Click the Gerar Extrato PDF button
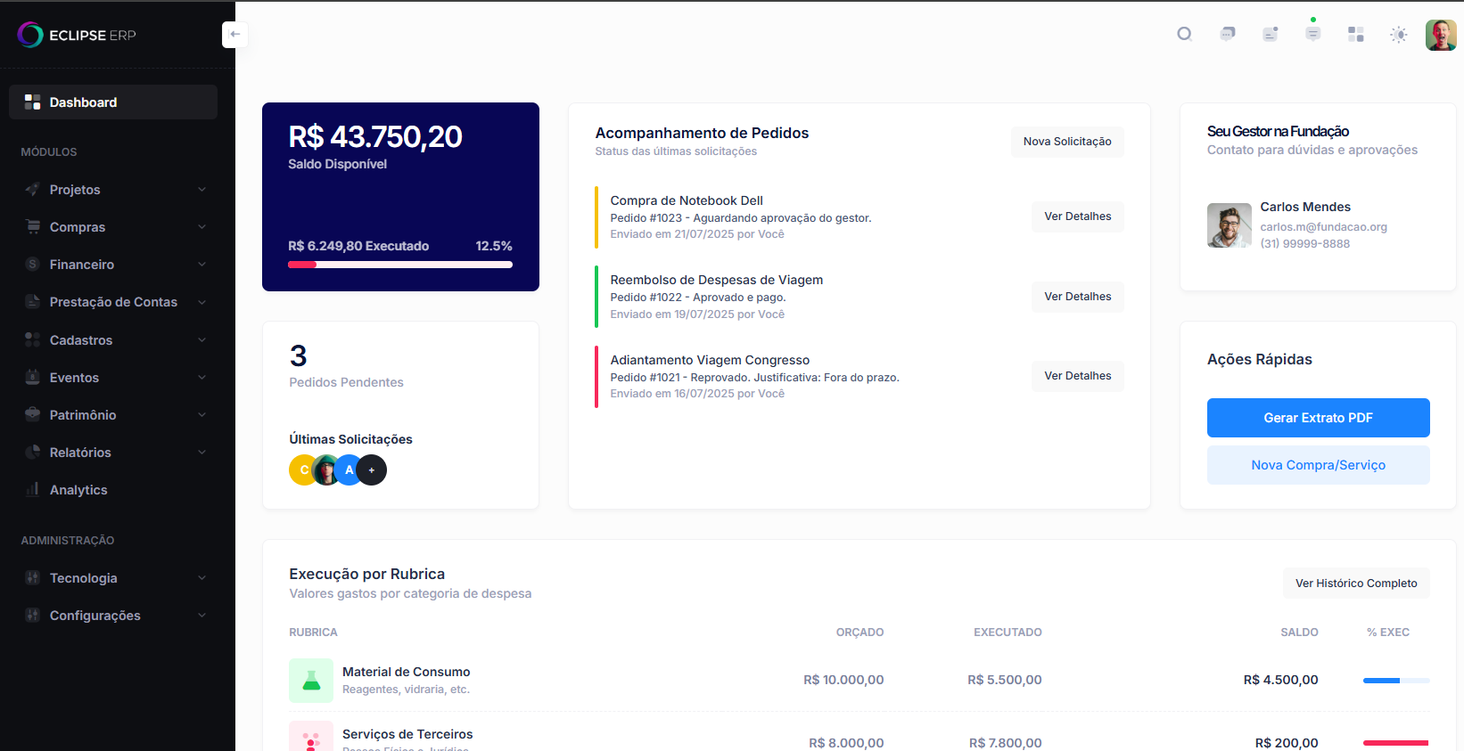This screenshot has height=751, width=1464. pos(1318,418)
